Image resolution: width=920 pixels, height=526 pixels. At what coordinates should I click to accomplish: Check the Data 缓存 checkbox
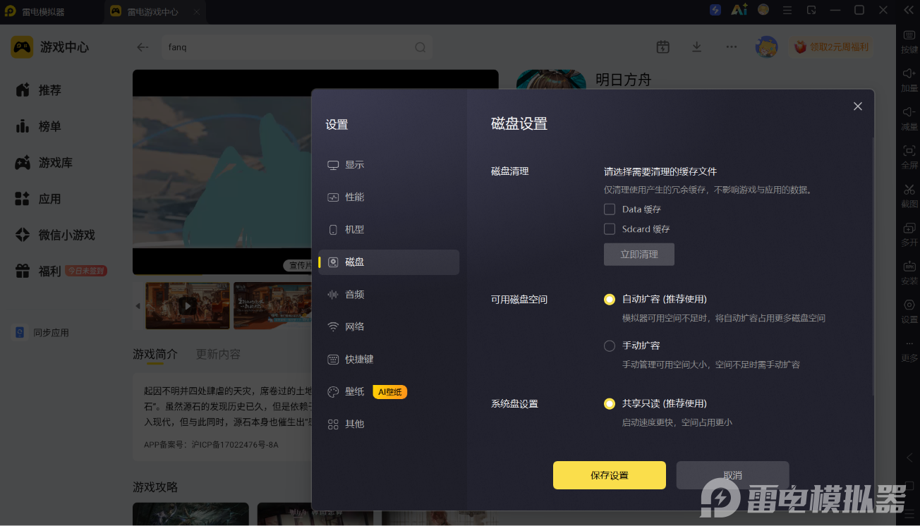610,209
